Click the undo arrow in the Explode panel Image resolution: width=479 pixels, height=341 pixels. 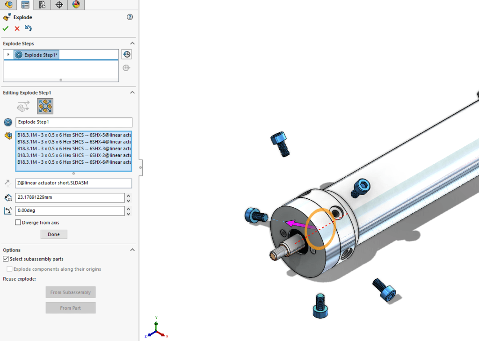(x=28, y=28)
